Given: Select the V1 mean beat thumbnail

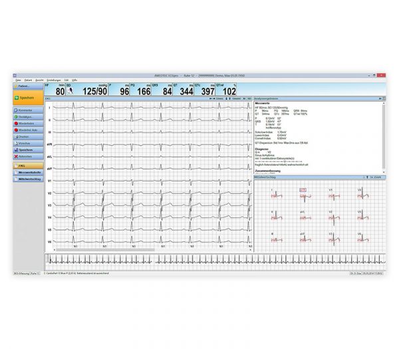Looking at the screenshot, I should [334, 195].
